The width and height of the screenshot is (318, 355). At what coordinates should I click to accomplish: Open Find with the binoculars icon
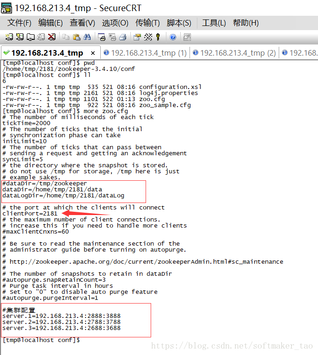pos(87,37)
